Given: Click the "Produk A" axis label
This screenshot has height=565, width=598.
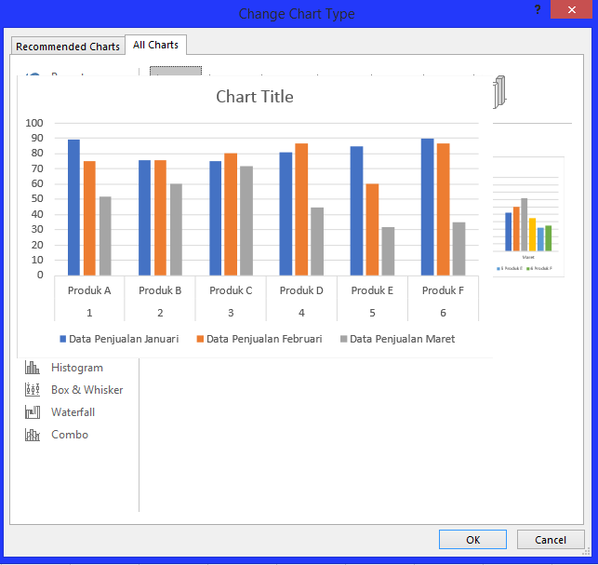Looking at the screenshot, I should pyautogui.click(x=89, y=290).
